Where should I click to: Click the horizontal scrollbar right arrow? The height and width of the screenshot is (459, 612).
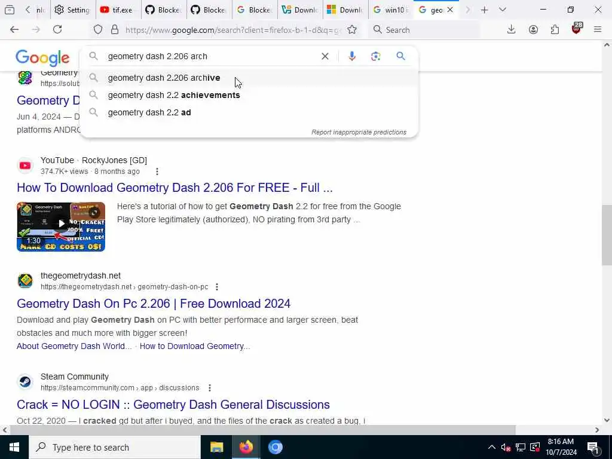coord(597,430)
